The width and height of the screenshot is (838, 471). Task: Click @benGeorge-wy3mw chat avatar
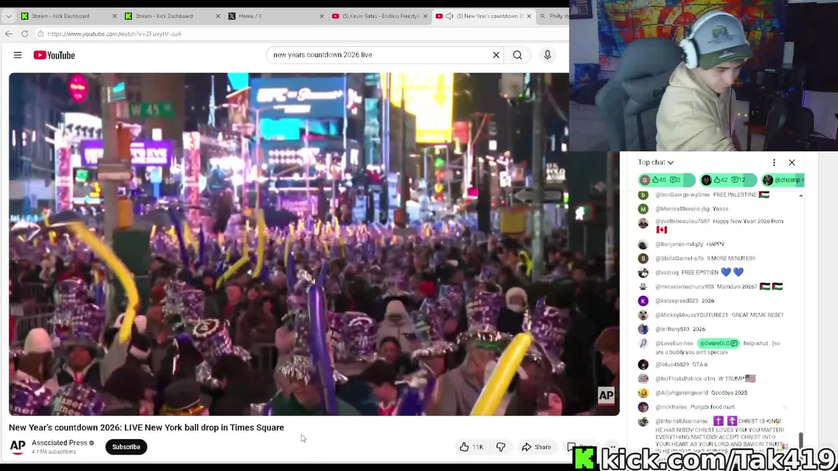pos(643,195)
